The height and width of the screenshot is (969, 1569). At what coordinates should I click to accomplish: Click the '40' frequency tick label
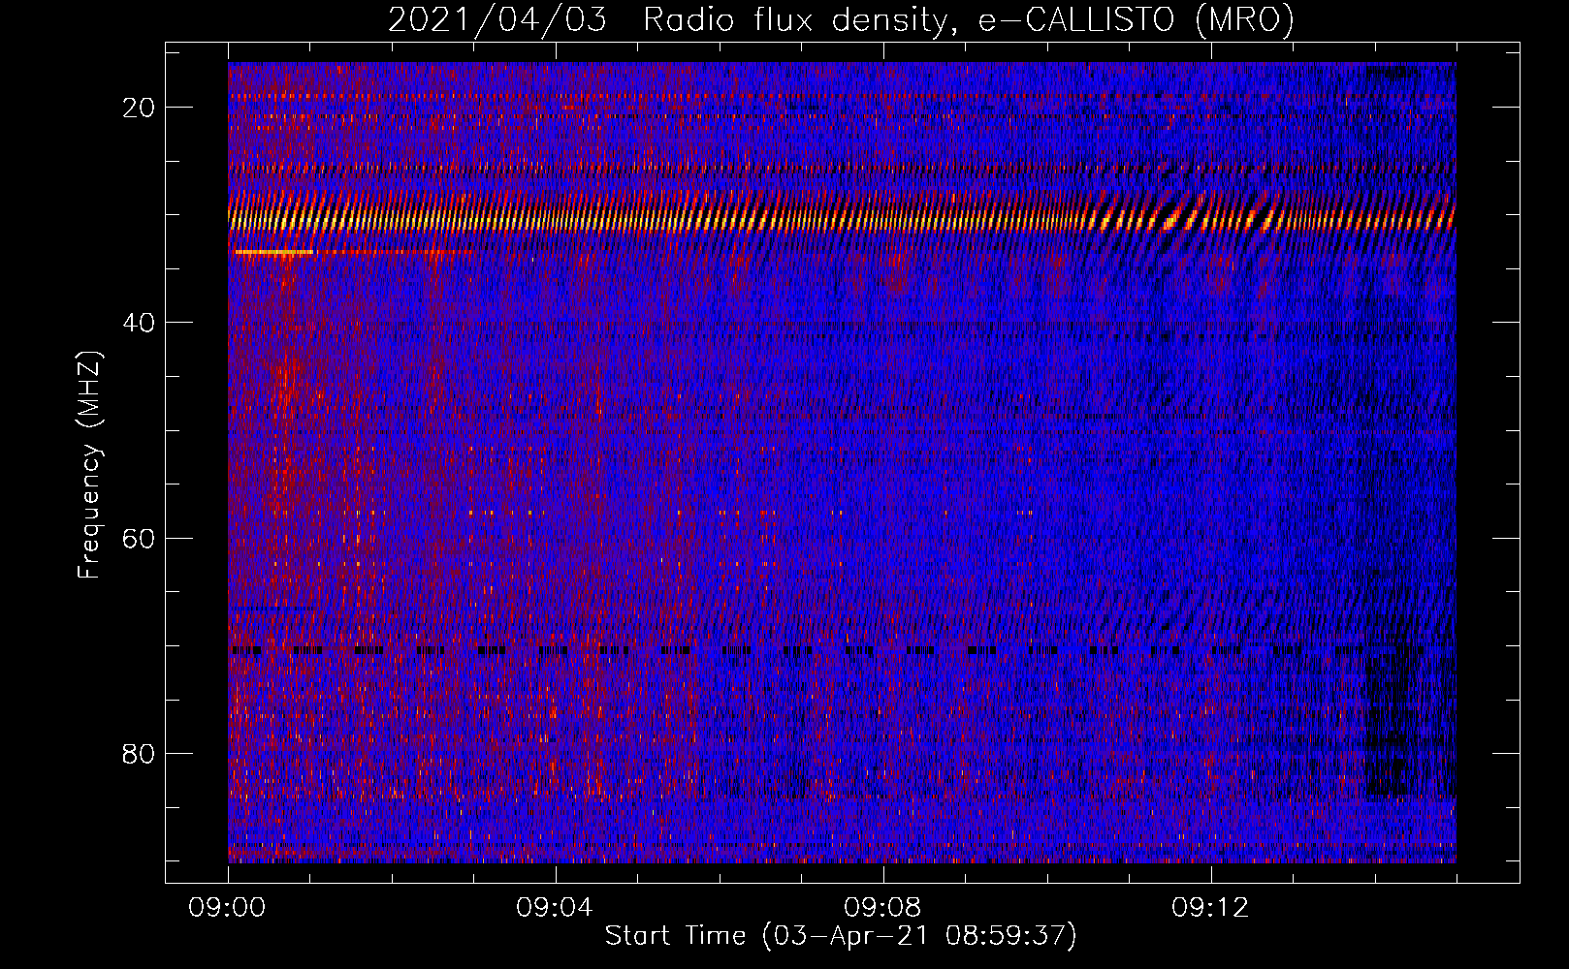click(139, 323)
